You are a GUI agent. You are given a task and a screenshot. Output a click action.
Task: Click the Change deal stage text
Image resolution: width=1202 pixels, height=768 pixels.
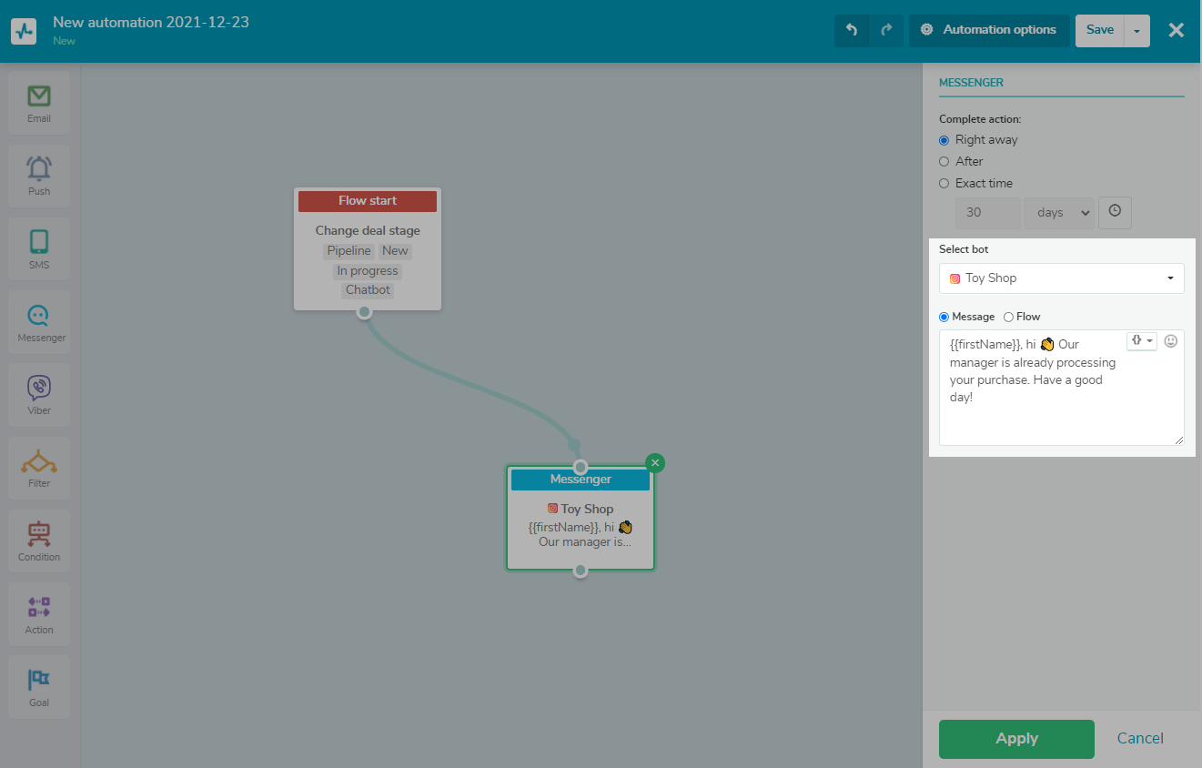click(368, 231)
